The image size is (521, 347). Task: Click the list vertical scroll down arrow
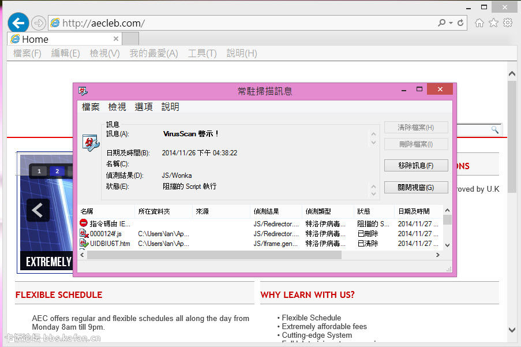(447, 245)
